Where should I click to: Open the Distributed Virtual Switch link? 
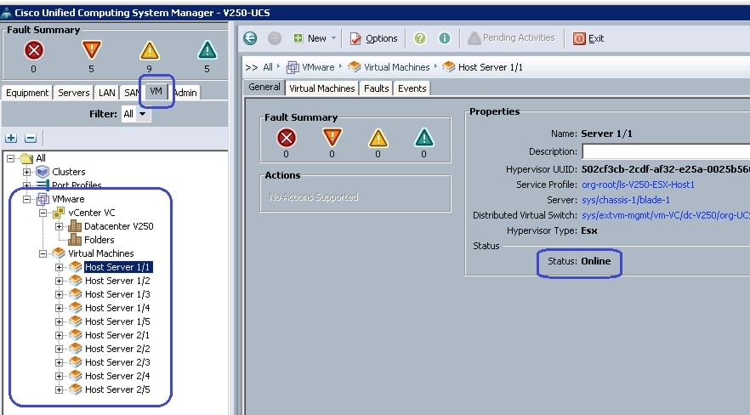pos(665,215)
